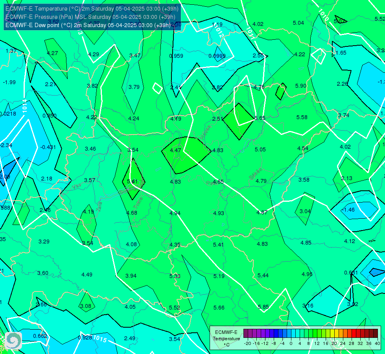Click the temperature value 4.29
The height and width of the screenshot is (354, 385).
point(94,54)
